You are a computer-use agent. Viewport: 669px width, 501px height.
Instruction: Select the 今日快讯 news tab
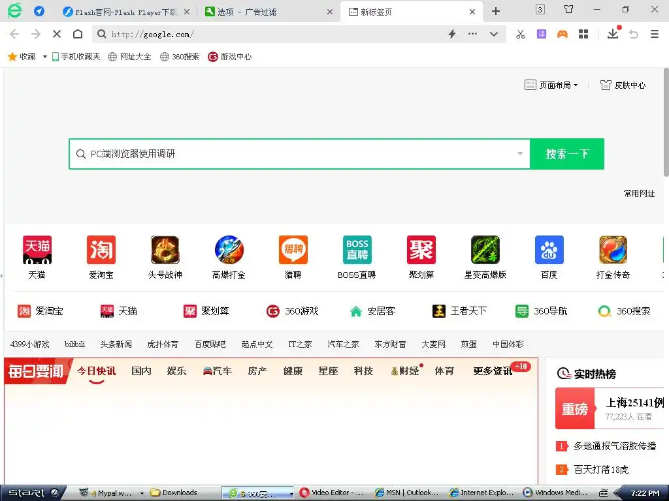click(97, 371)
